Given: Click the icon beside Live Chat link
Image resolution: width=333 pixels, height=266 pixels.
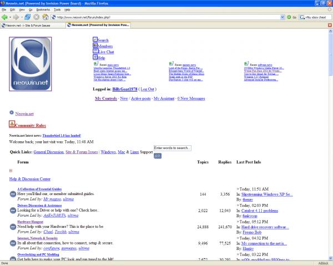Looking at the screenshot, I should tap(95, 51).
